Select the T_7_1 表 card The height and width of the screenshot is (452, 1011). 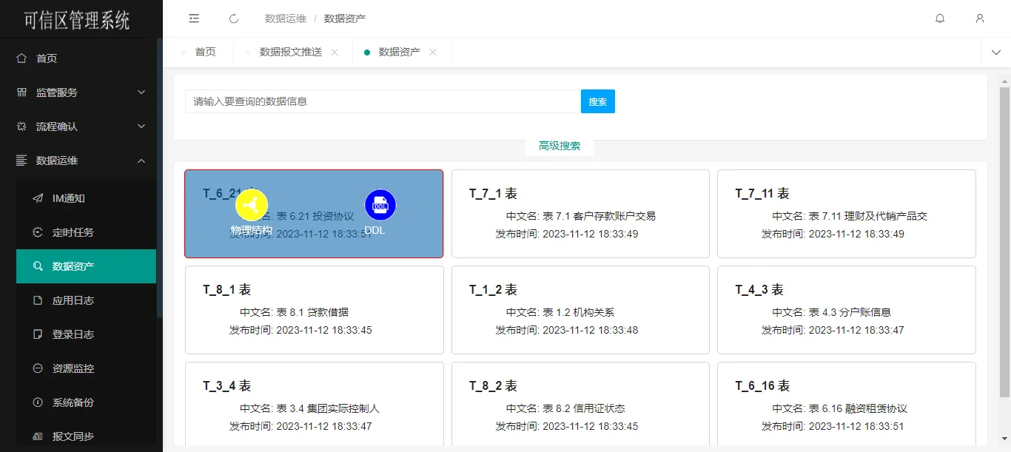pyautogui.click(x=580, y=214)
